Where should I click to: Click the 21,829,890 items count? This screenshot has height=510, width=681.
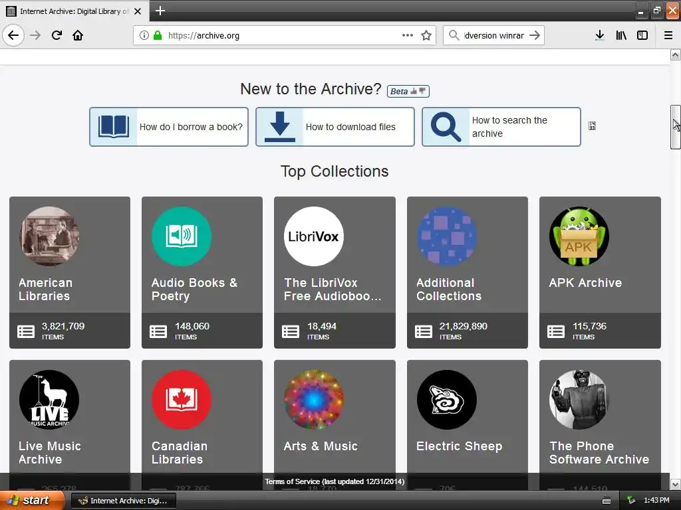pos(463,326)
